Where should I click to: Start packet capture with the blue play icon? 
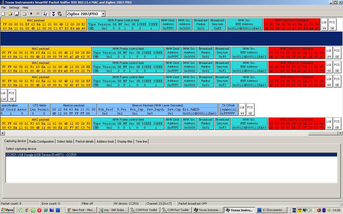pos(31,14)
